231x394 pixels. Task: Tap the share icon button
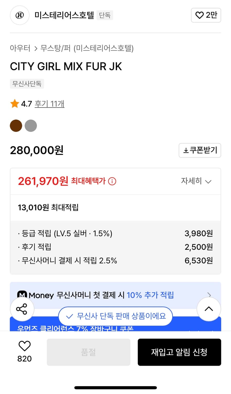[22, 309]
